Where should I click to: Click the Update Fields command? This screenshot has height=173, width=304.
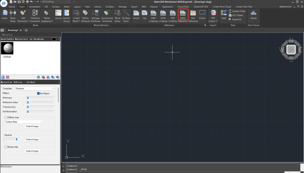(x=237, y=11)
